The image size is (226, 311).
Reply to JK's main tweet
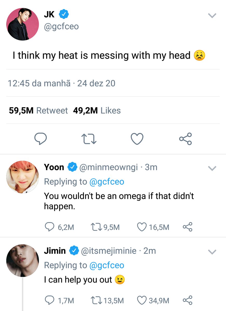[41, 139]
